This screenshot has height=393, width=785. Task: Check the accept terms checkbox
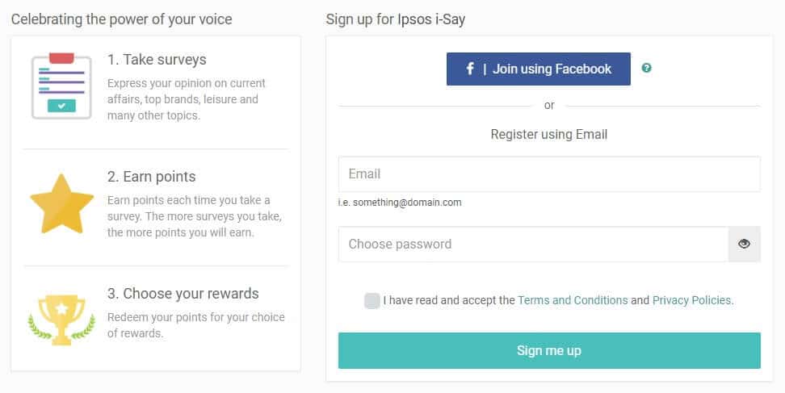coord(372,300)
